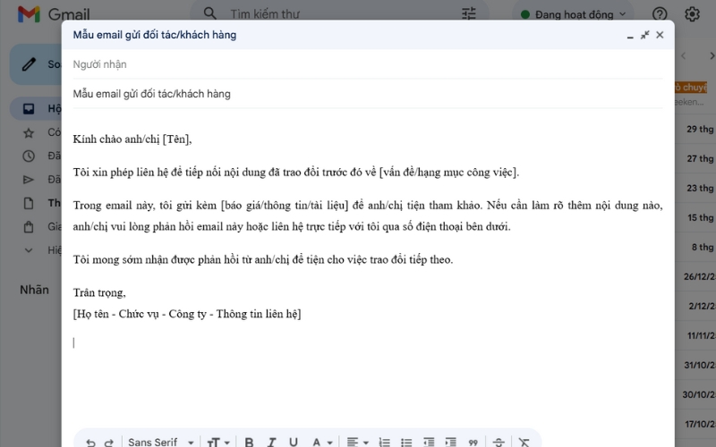Open the text size dropdown
The height and width of the screenshot is (447, 716).
218,442
